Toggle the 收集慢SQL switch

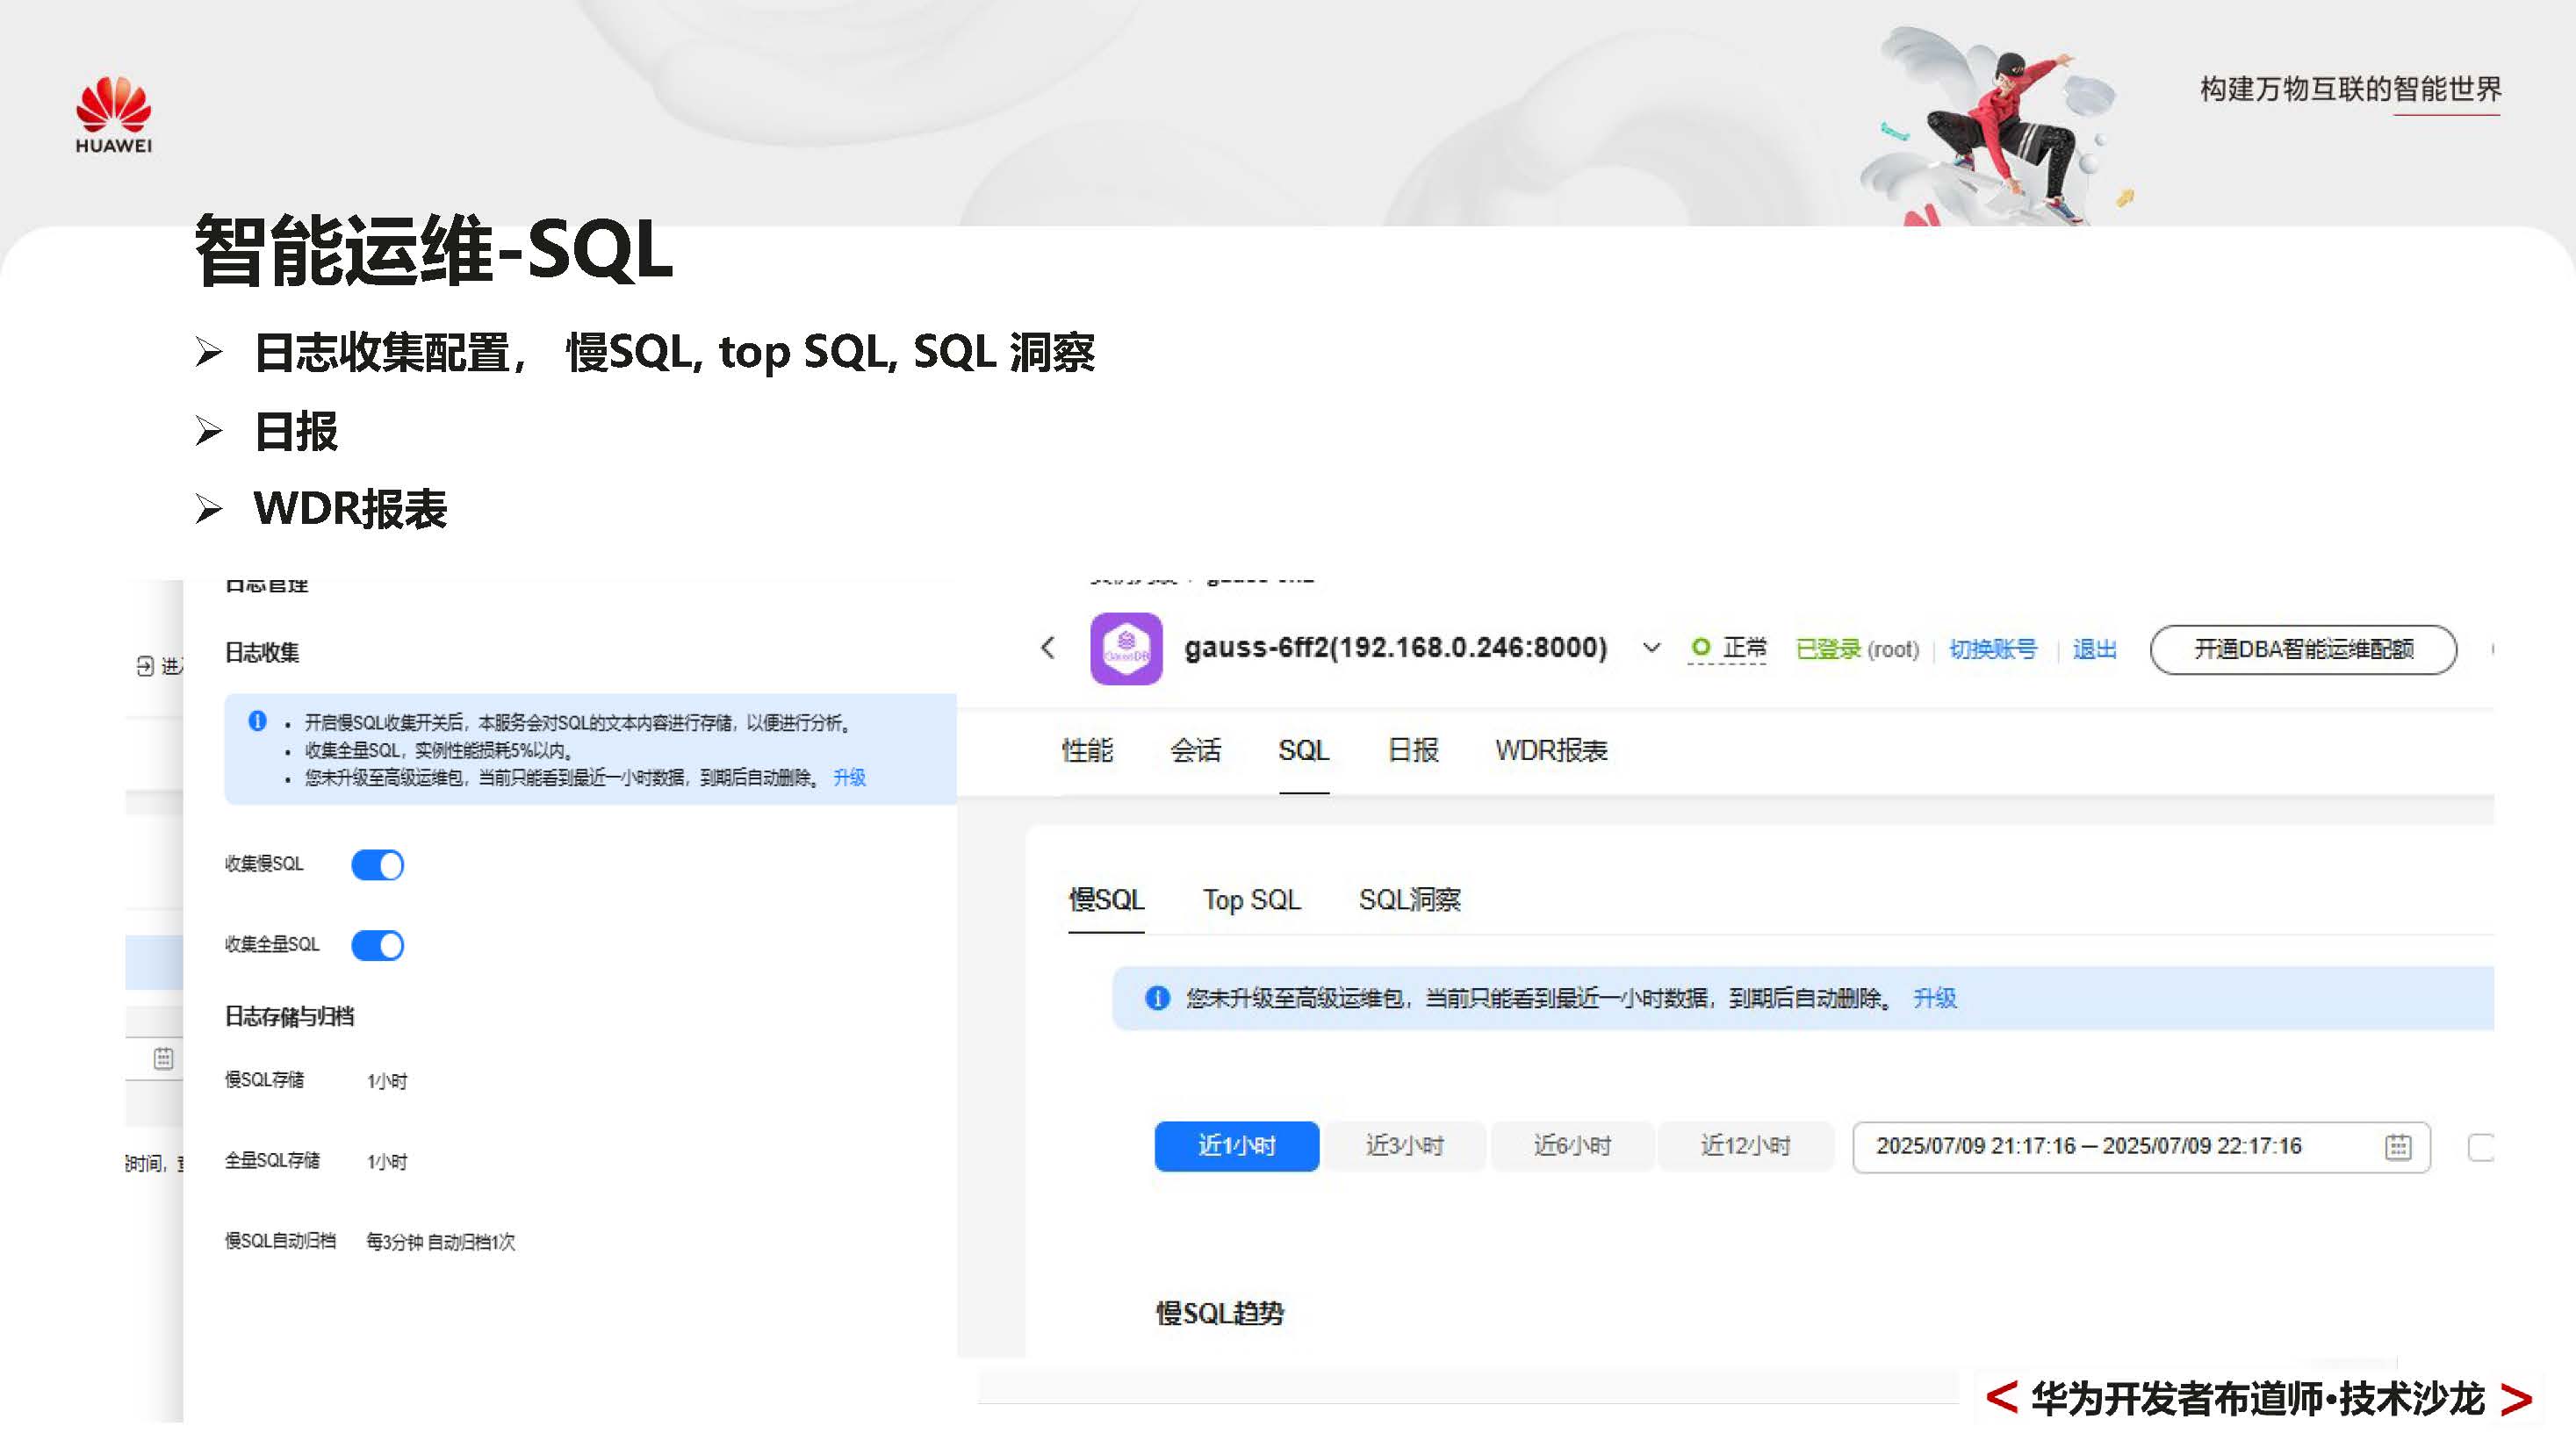[x=377, y=864]
